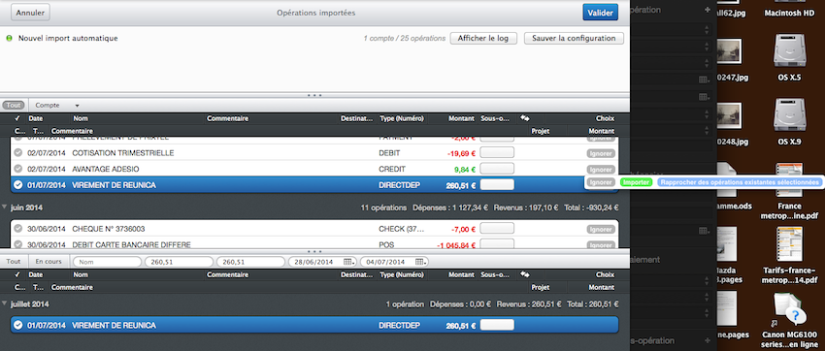825x351 pixels.
Task: Choose green Importer option for VIREMENT DE REUNICA
Action: [636, 182]
